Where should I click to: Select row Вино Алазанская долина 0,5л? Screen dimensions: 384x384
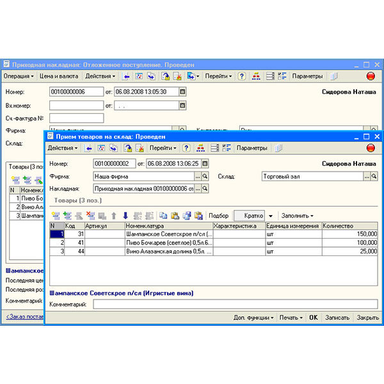[x=213, y=252]
